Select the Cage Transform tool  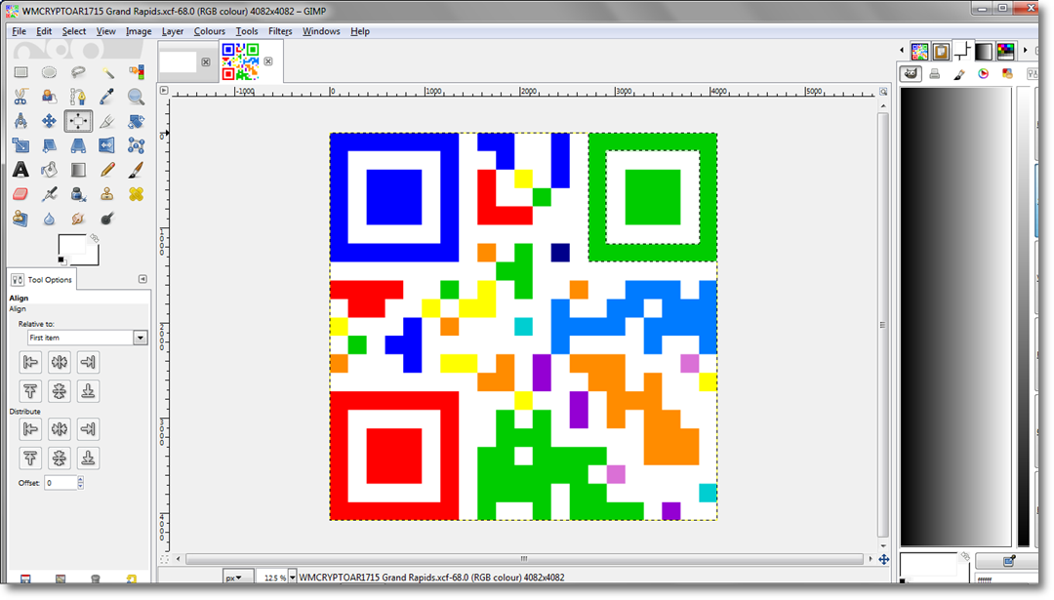tap(136, 145)
